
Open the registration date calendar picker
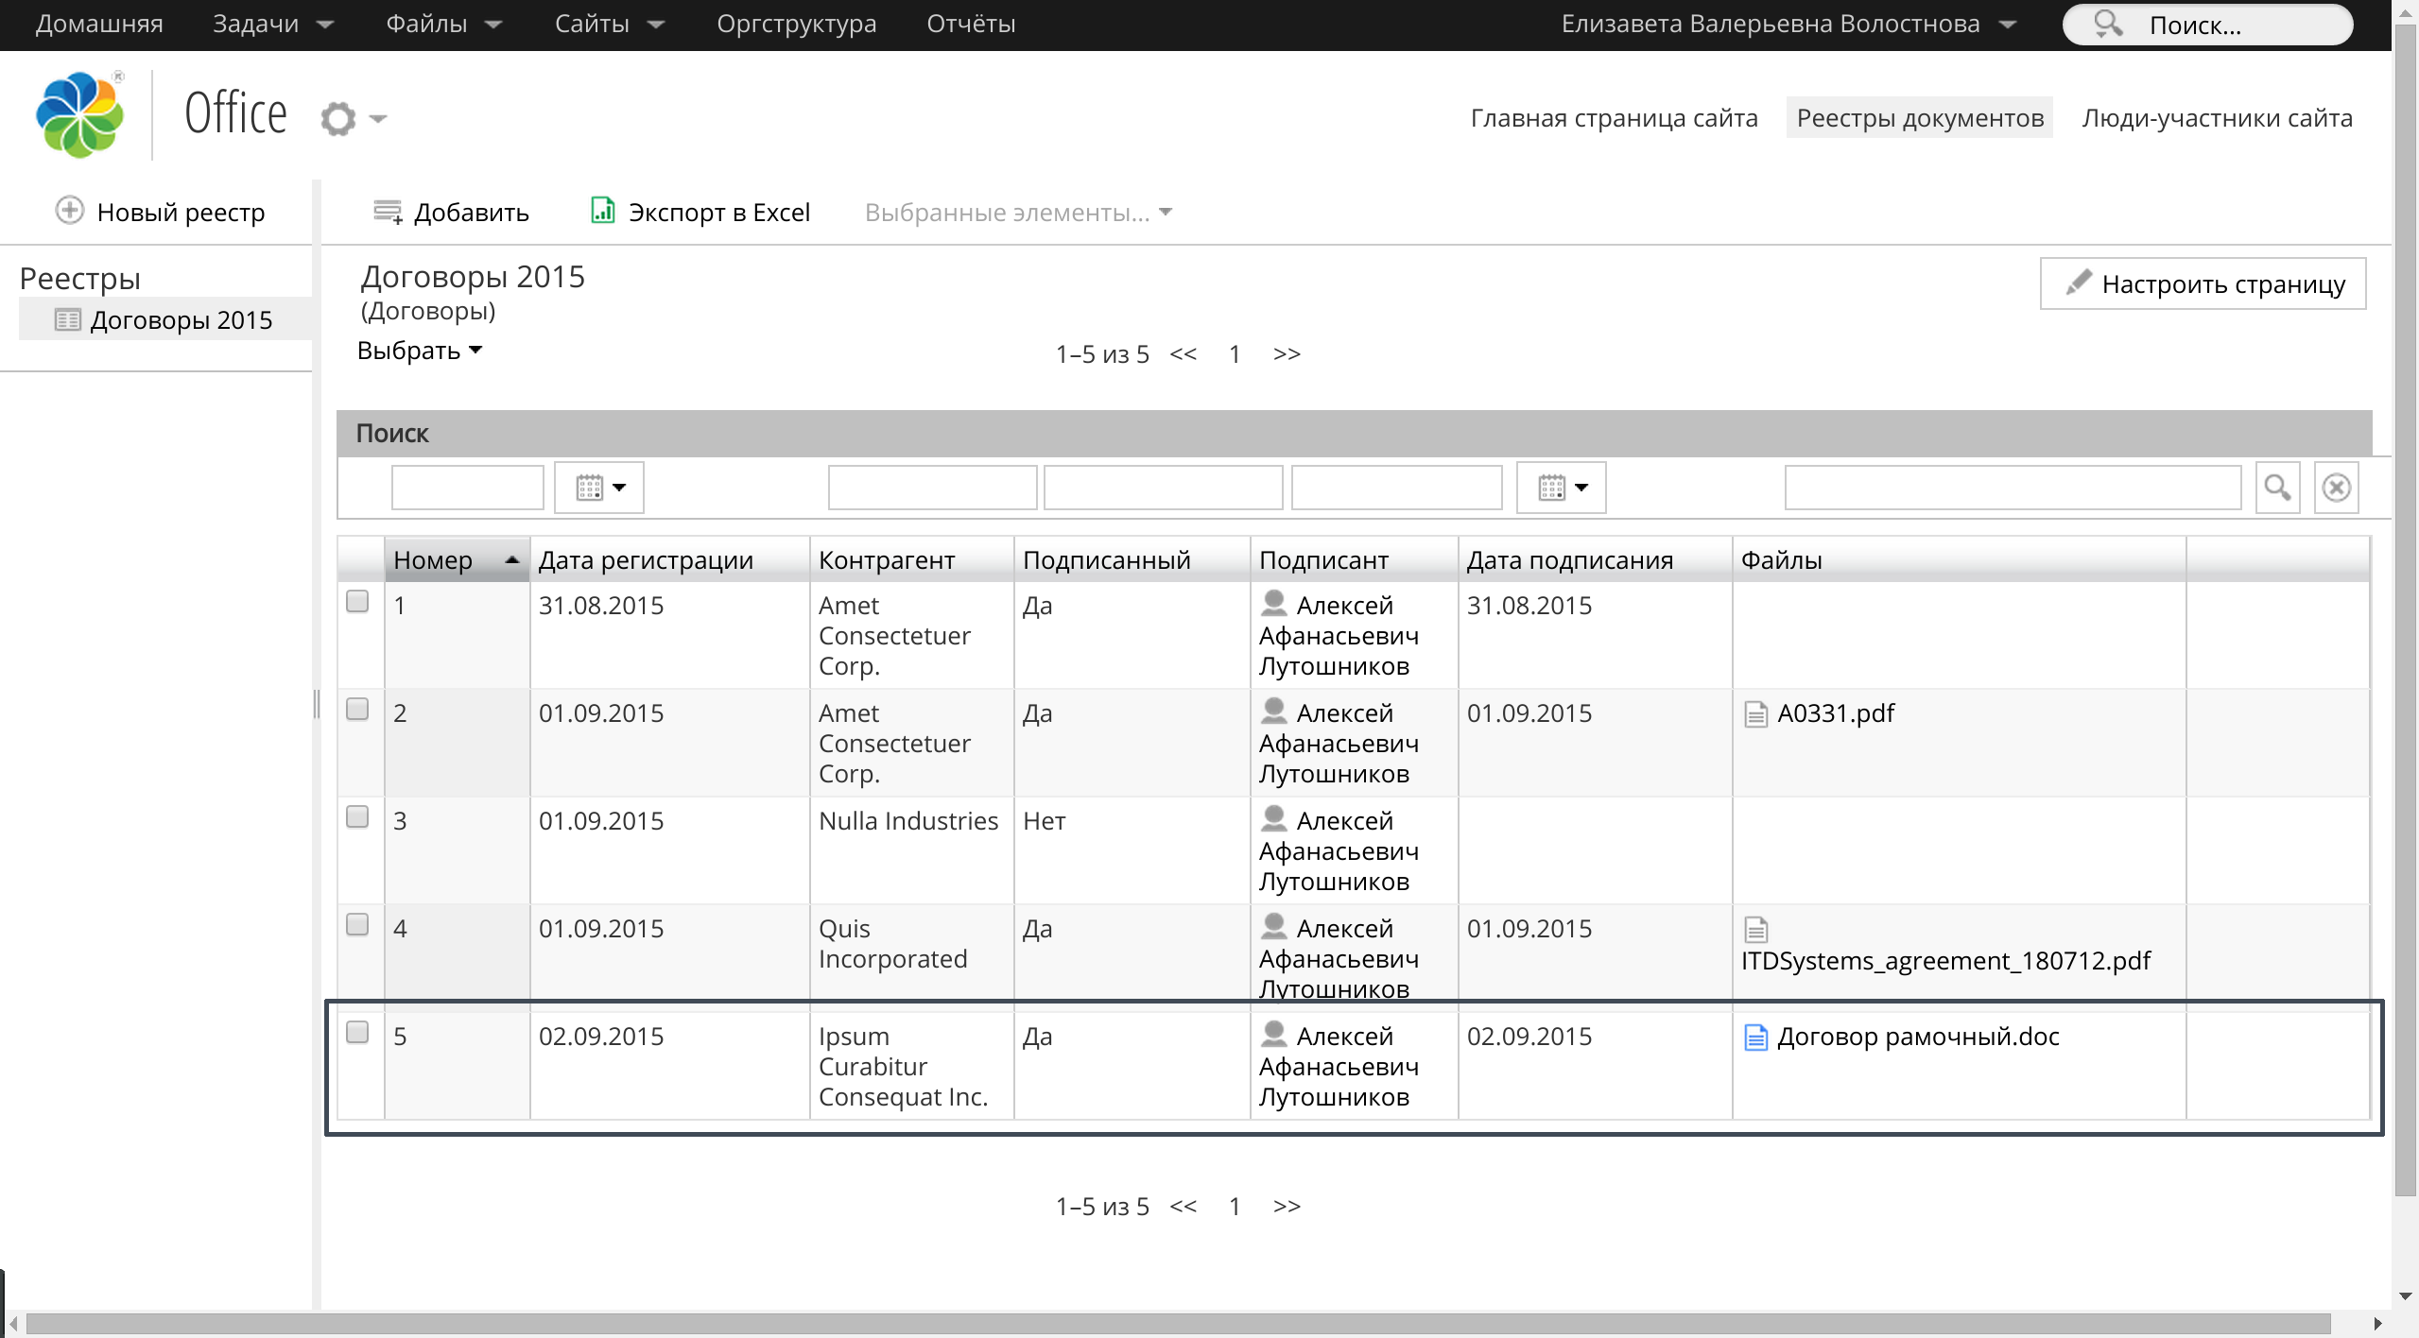pos(599,488)
